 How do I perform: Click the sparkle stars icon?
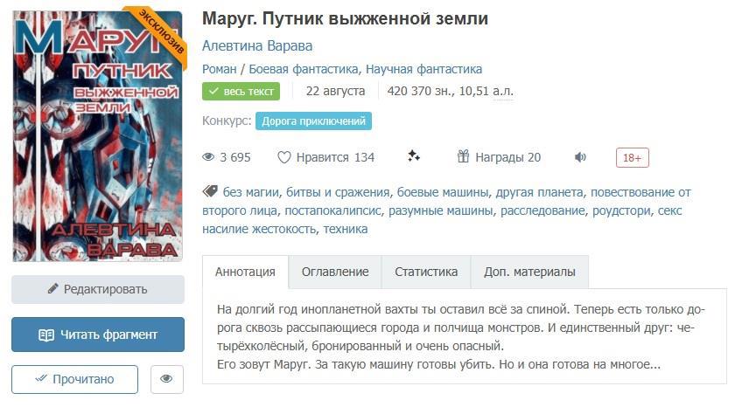[414, 156]
